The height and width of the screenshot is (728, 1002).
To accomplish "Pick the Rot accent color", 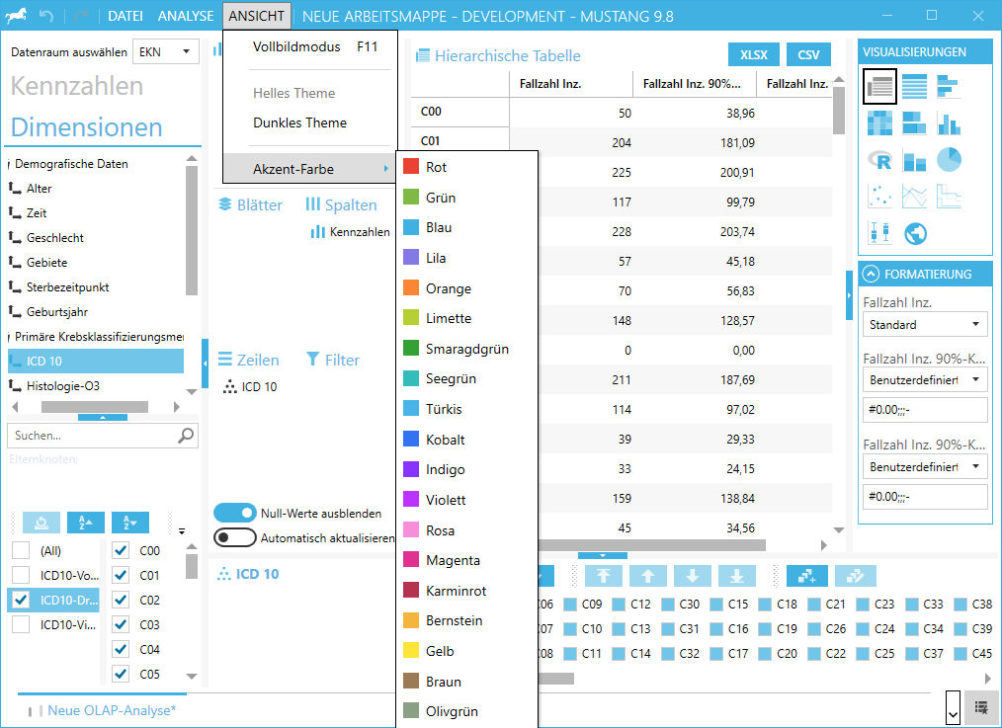I will [466, 167].
